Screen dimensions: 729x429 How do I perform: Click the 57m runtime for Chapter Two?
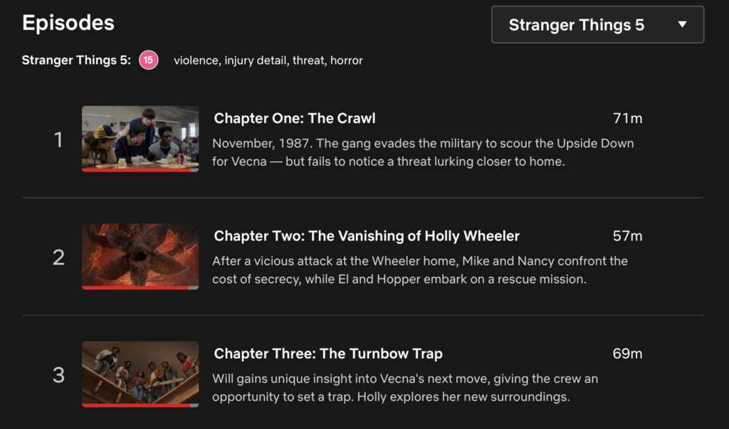[x=627, y=235]
